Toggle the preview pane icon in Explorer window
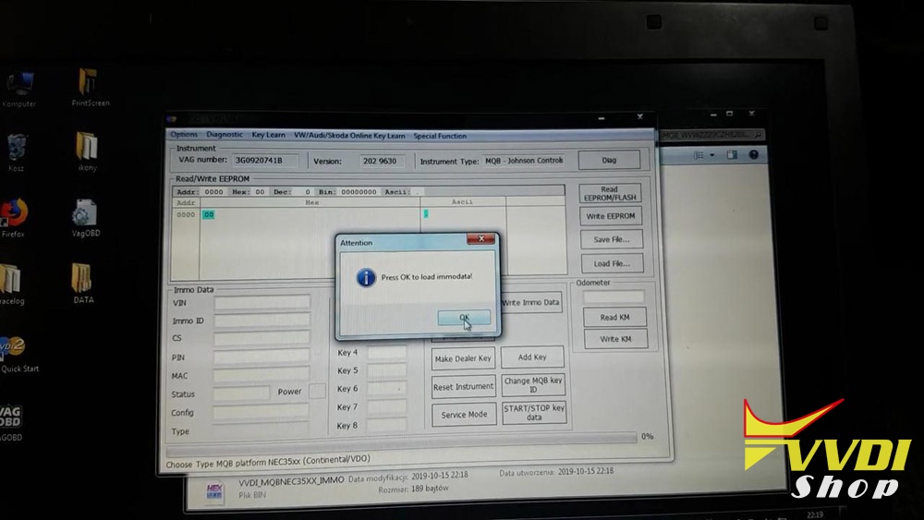 (732, 155)
